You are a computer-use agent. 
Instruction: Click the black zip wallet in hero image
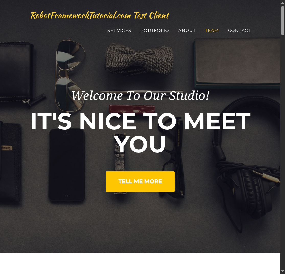click(x=17, y=73)
